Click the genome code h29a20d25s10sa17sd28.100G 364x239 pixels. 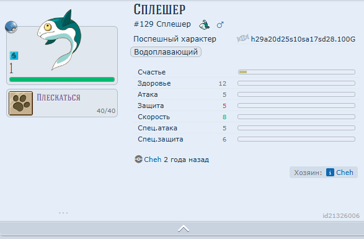click(x=303, y=39)
